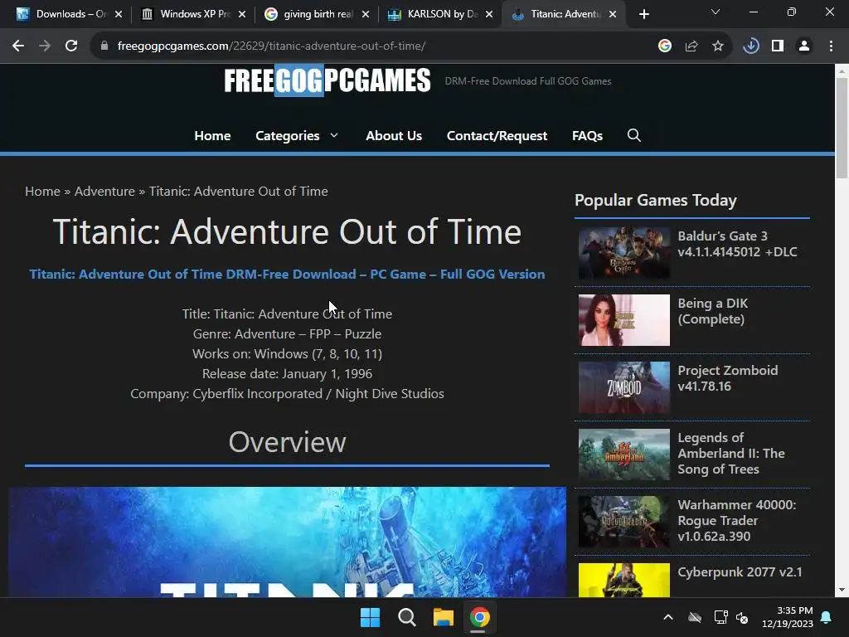
Task: Click scrollbar down arrow
Action: click(842, 590)
